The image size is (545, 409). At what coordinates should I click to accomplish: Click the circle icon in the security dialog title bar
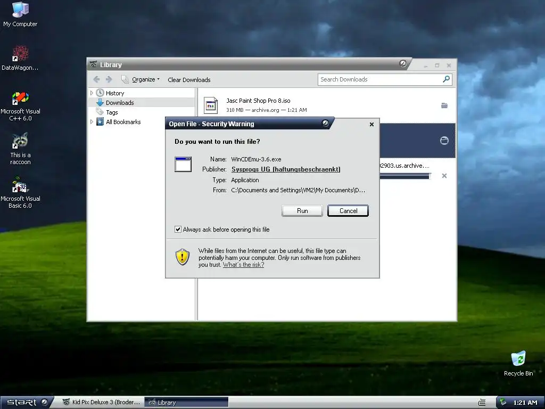pos(325,123)
